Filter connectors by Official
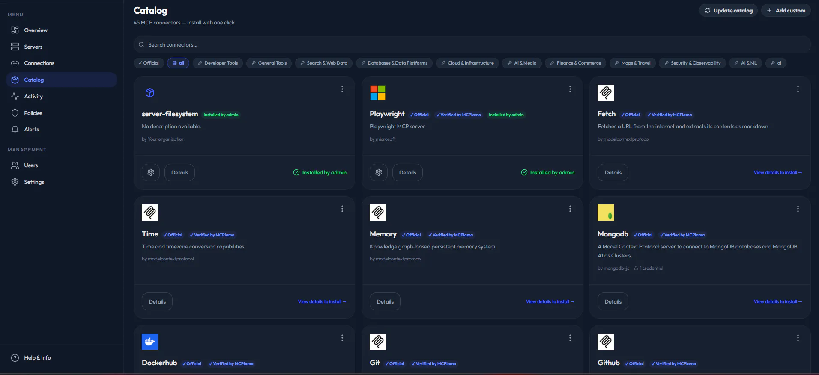 coord(149,63)
